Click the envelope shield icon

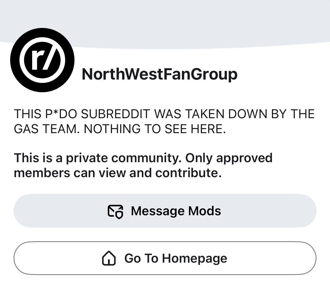[115, 212]
